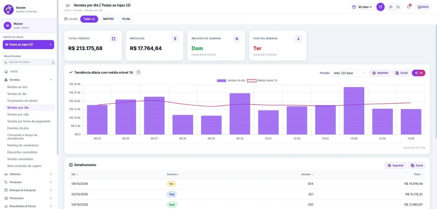Toggle Média móvel 7d series in the legend
437x209 pixels.
[x=262, y=81]
